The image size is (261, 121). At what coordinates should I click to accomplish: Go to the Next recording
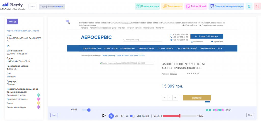pyautogui.click(x=250, y=115)
